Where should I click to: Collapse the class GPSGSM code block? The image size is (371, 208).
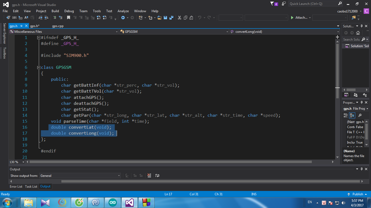(39, 67)
